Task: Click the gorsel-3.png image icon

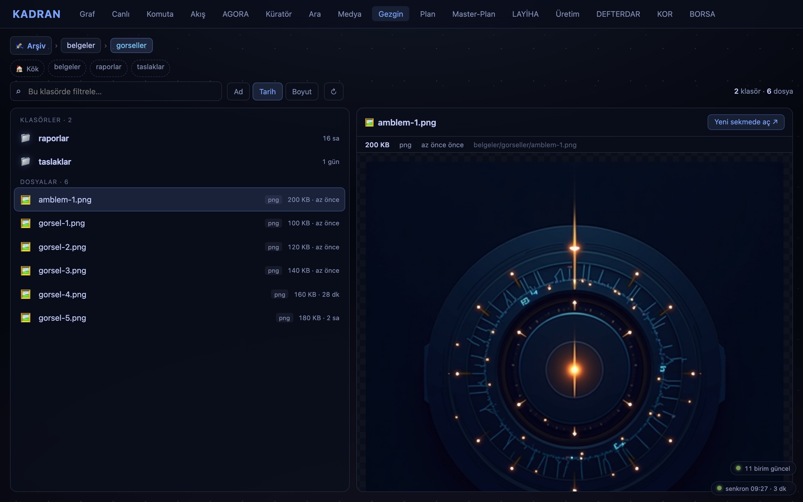Action: pos(26,271)
